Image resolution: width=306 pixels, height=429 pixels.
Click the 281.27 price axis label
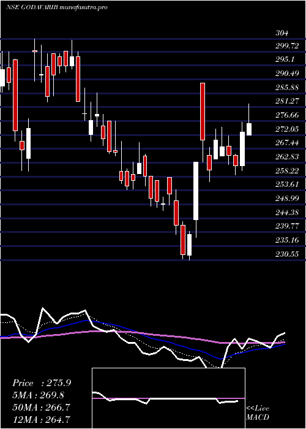[x=287, y=101]
